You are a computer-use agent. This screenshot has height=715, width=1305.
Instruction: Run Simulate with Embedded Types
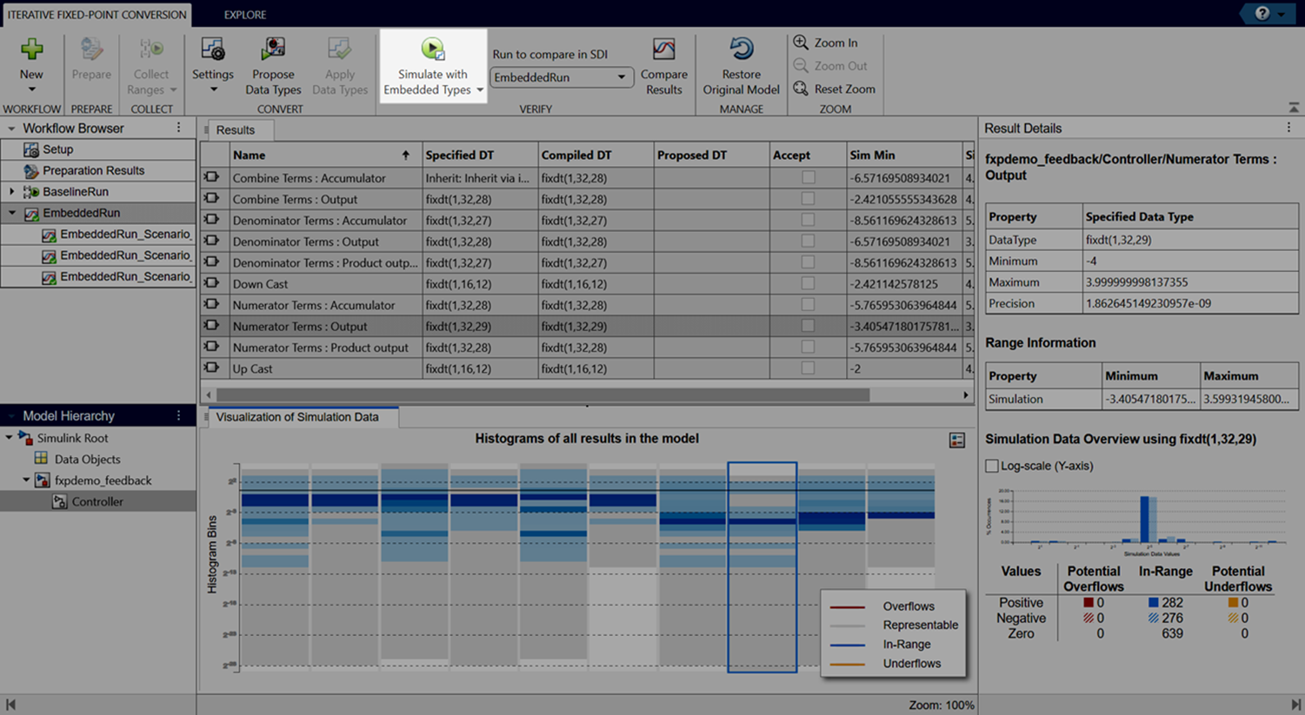(x=432, y=50)
